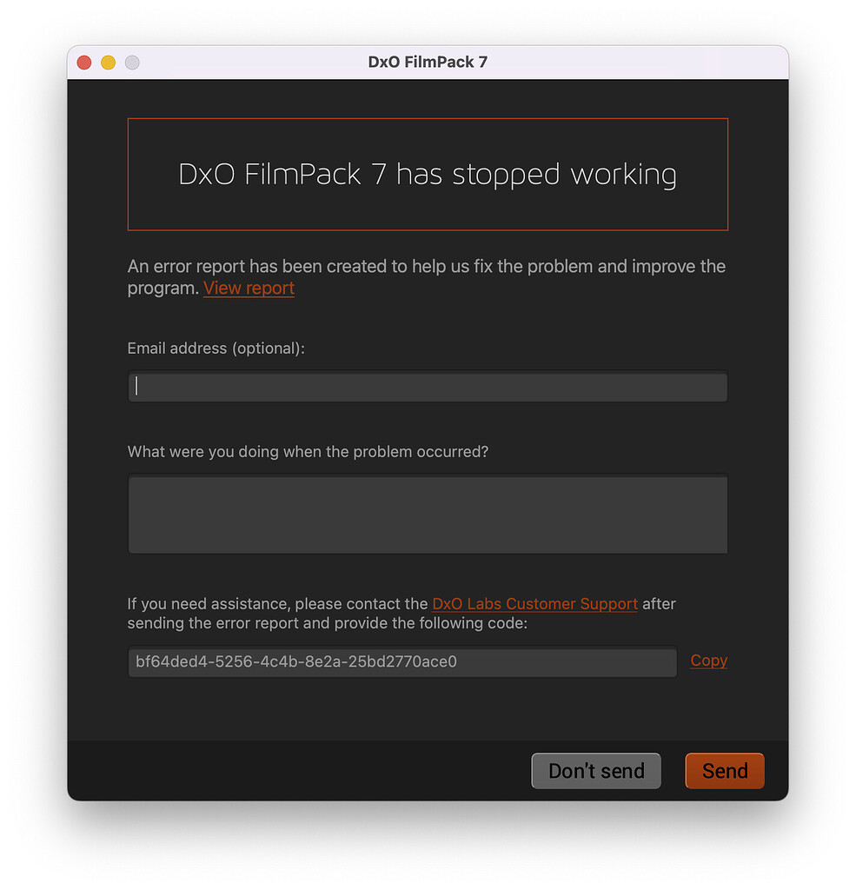The width and height of the screenshot is (856, 890).
Task: Click the 'What were you doing' label
Action: (x=308, y=452)
